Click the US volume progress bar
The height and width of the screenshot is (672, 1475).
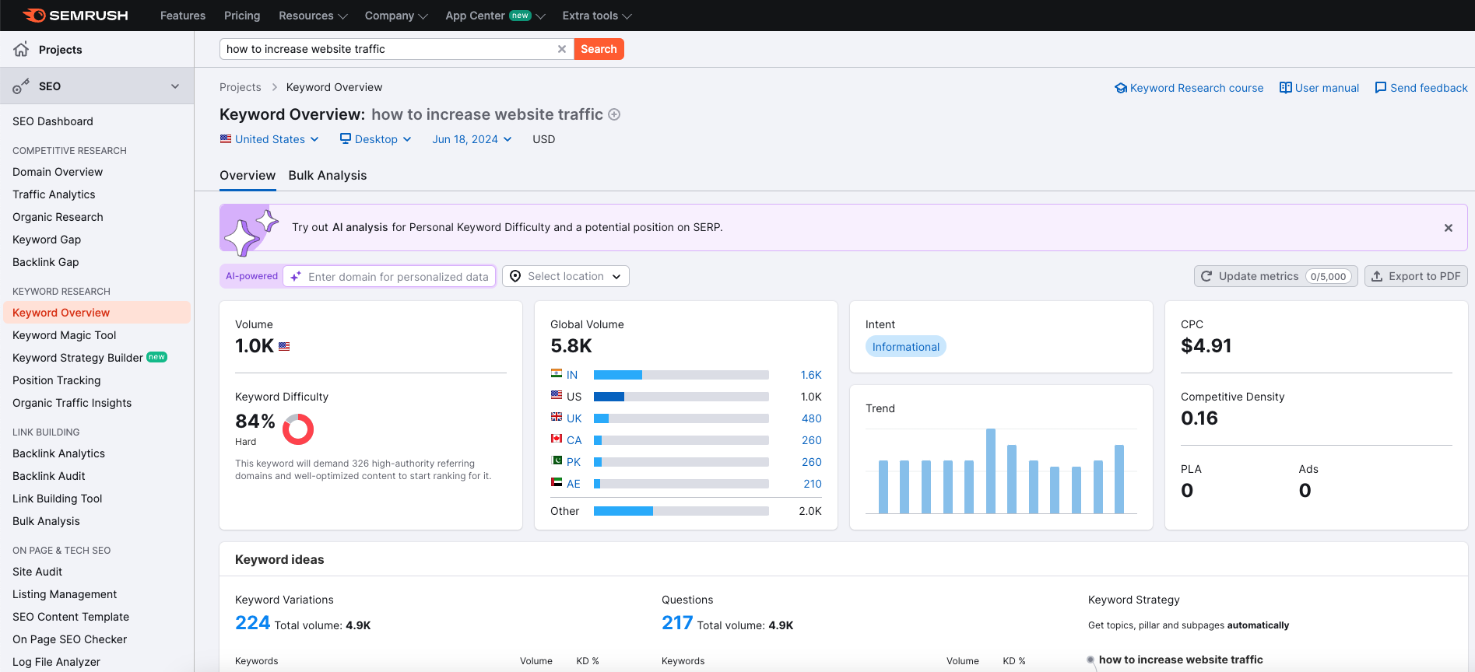(x=681, y=397)
